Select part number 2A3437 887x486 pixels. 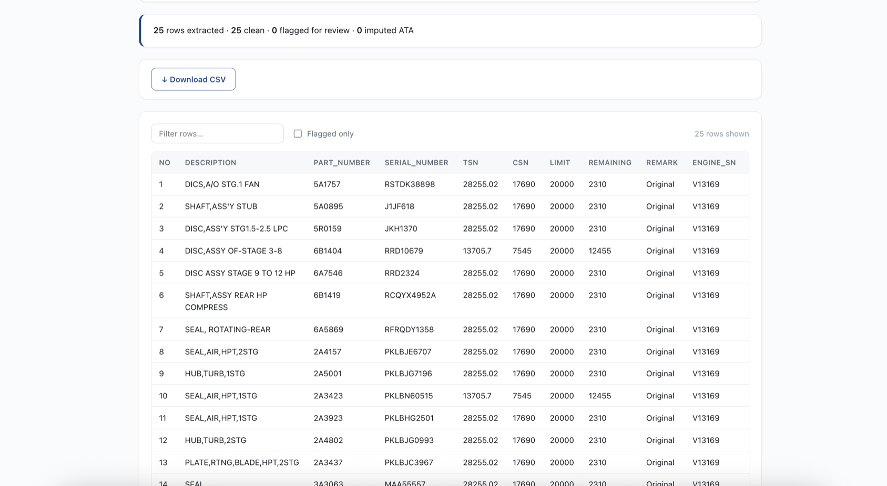pos(328,462)
